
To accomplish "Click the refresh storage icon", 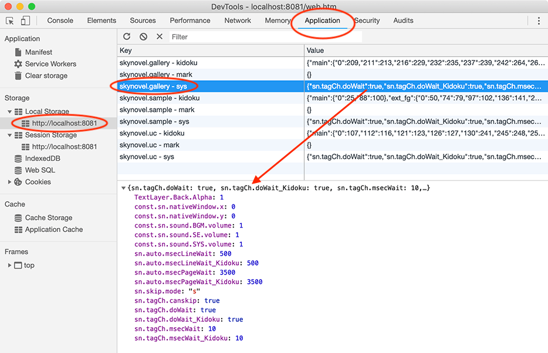I will (x=127, y=36).
